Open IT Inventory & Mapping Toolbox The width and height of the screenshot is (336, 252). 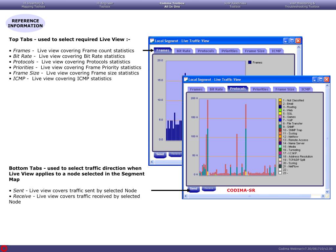click(33, 5)
